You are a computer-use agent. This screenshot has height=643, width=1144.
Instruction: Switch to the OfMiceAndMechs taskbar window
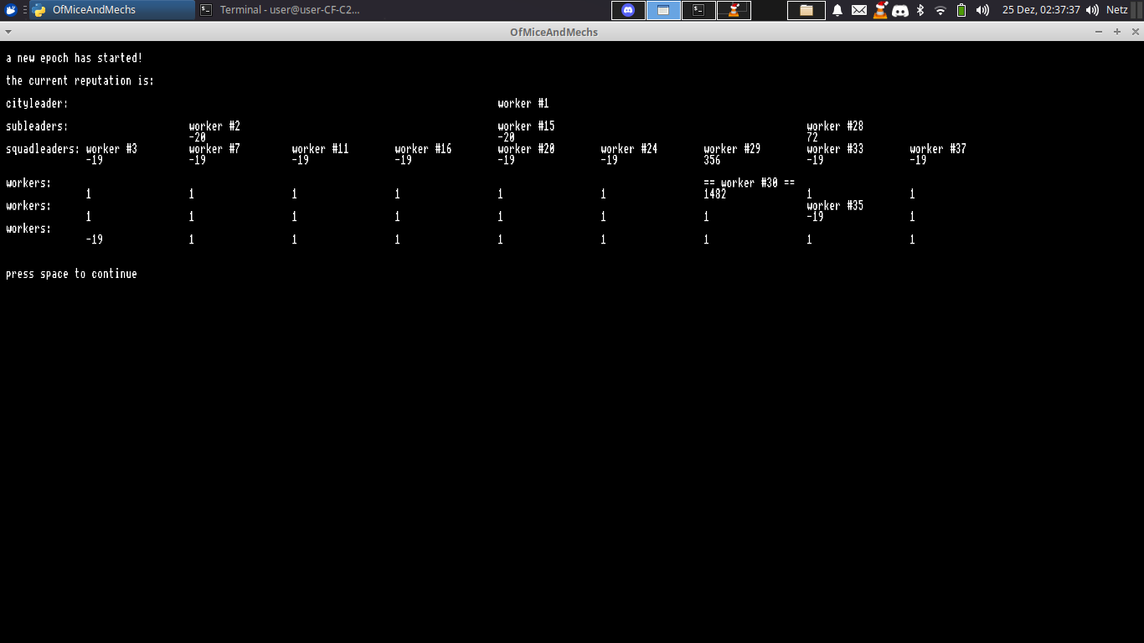coord(112,10)
